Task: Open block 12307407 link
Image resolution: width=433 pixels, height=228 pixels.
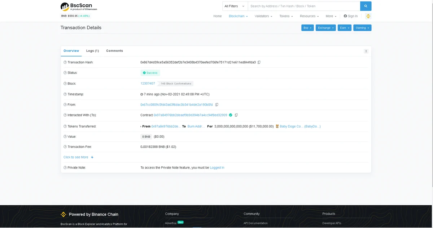Action: click(148, 84)
